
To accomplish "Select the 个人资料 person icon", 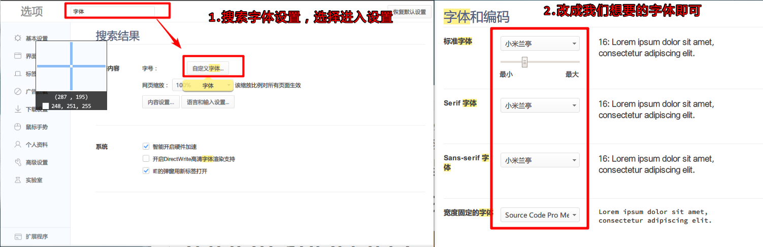I will coord(18,145).
